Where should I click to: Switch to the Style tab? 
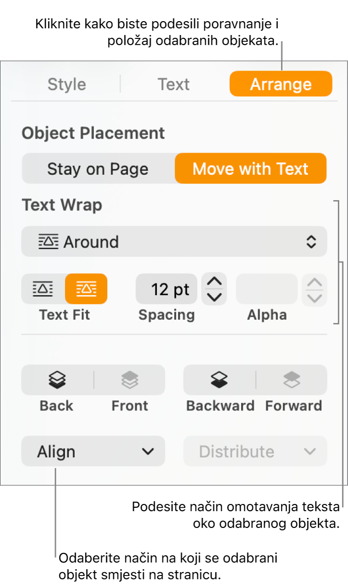67,84
